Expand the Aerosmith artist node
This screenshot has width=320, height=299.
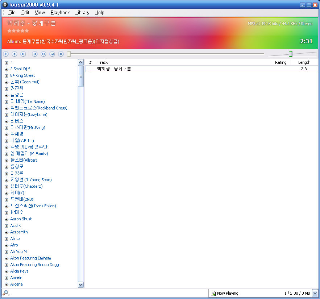point(6,232)
